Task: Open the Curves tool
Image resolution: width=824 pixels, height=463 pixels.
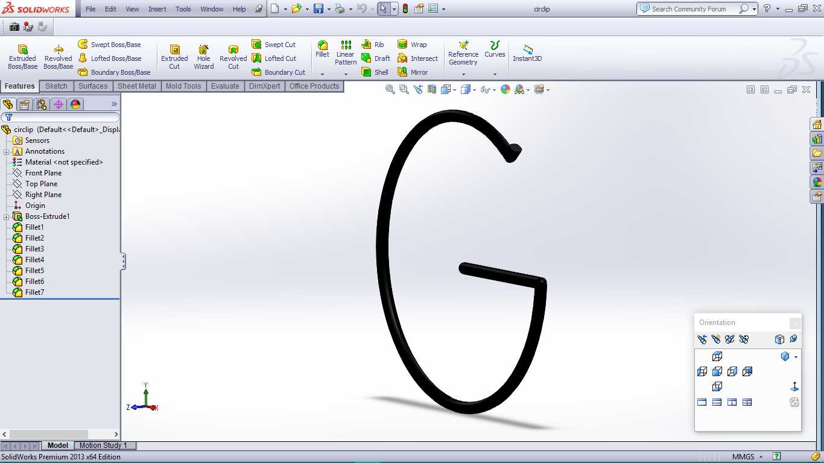Action: 495,49
